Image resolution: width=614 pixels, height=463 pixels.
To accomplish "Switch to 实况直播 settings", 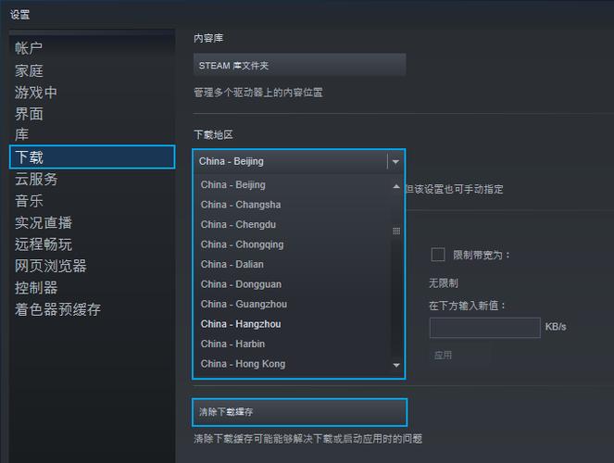I will [x=44, y=222].
